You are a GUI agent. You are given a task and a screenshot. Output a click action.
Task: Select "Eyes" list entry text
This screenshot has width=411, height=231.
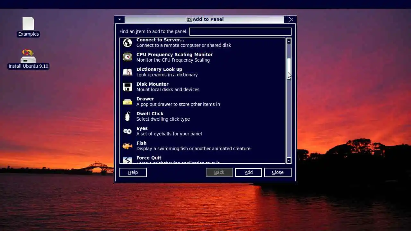pyautogui.click(x=142, y=128)
